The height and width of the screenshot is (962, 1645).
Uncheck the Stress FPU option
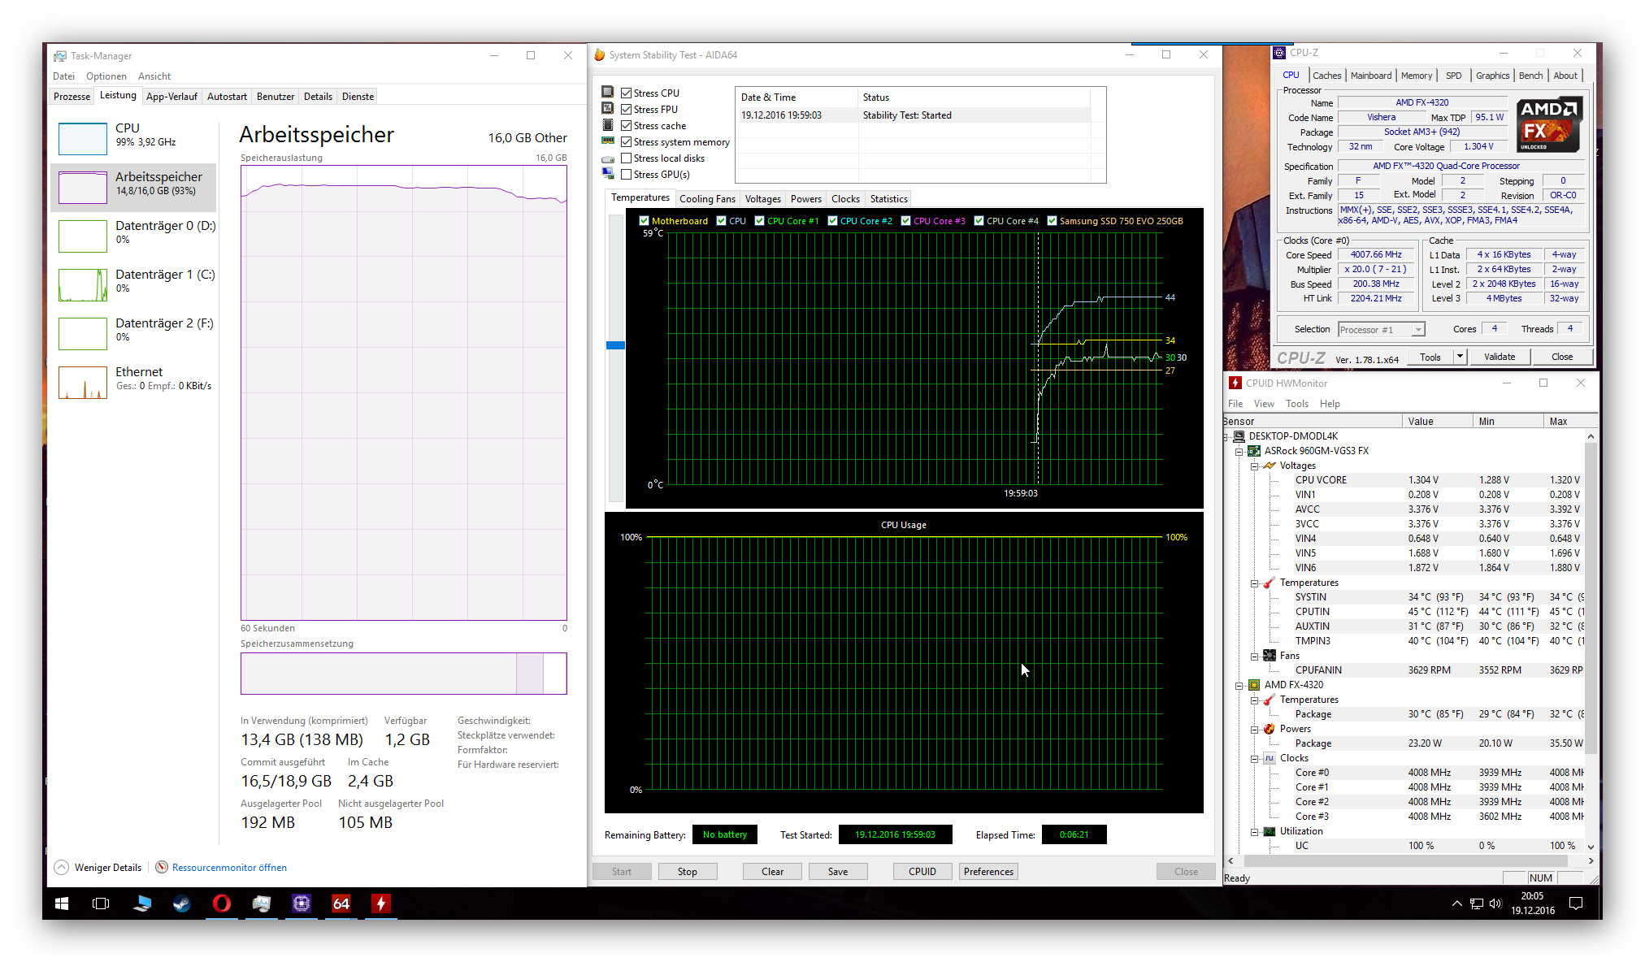(x=627, y=110)
